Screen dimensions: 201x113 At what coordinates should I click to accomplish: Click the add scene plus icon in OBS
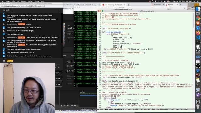[x=62, y=106]
